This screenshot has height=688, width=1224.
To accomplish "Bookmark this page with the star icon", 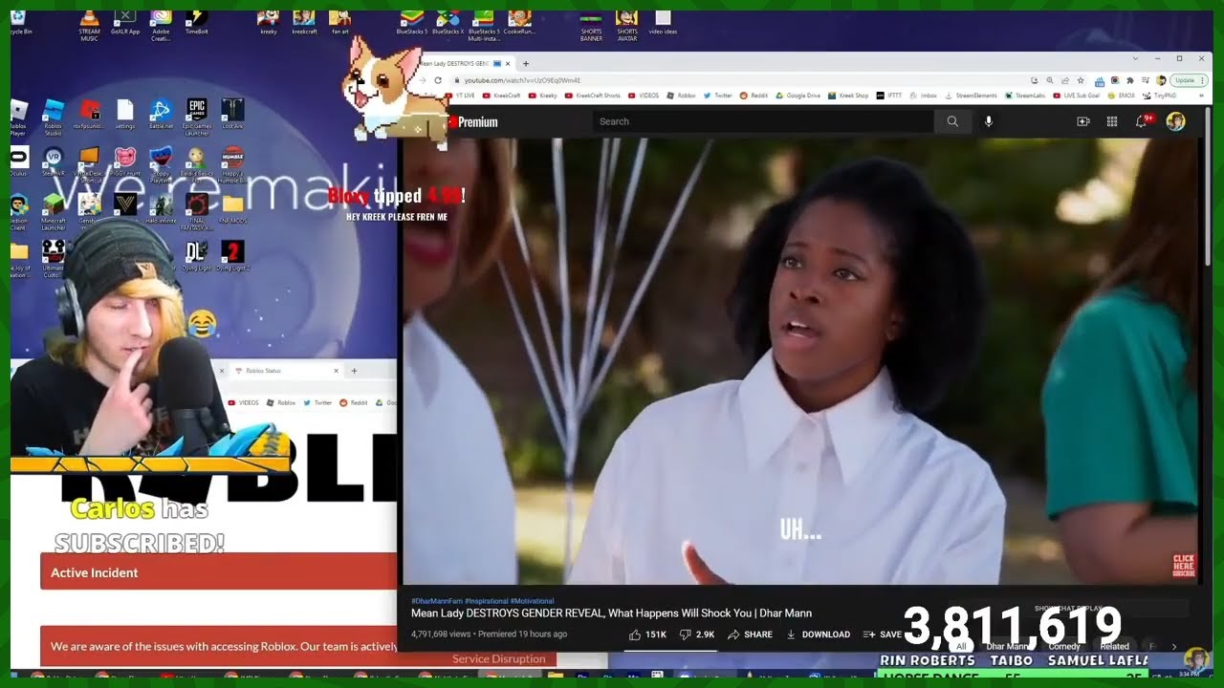I will [x=1081, y=80].
